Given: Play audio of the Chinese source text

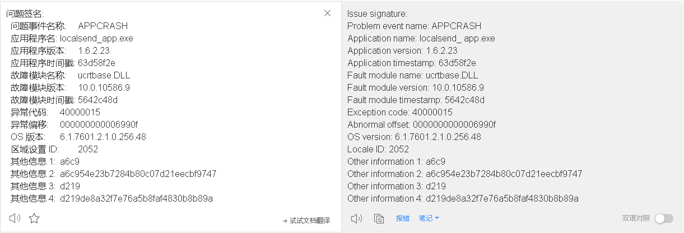Looking at the screenshot, I should coord(15,218).
